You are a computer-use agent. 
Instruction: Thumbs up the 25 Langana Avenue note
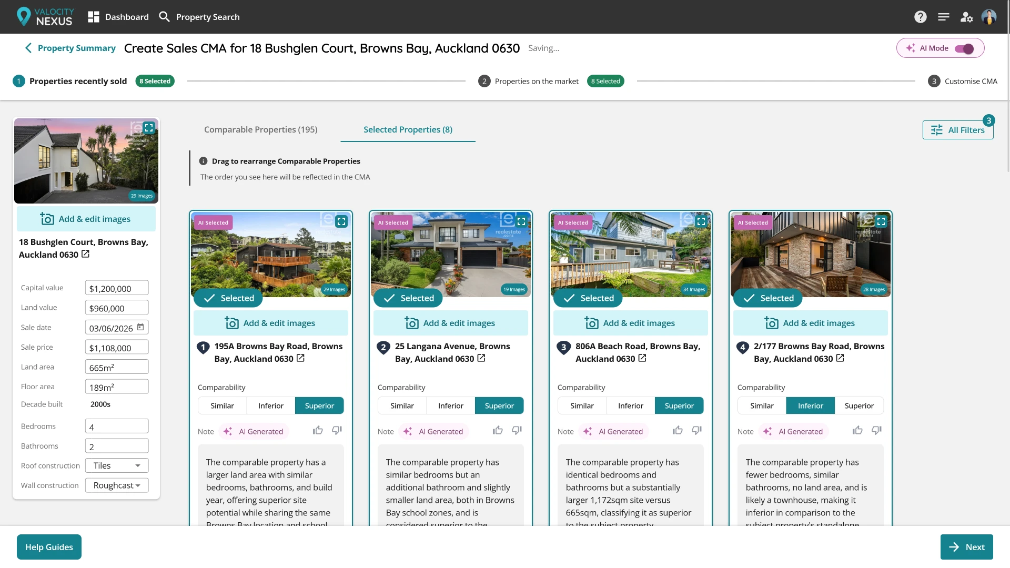tap(498, 430)
